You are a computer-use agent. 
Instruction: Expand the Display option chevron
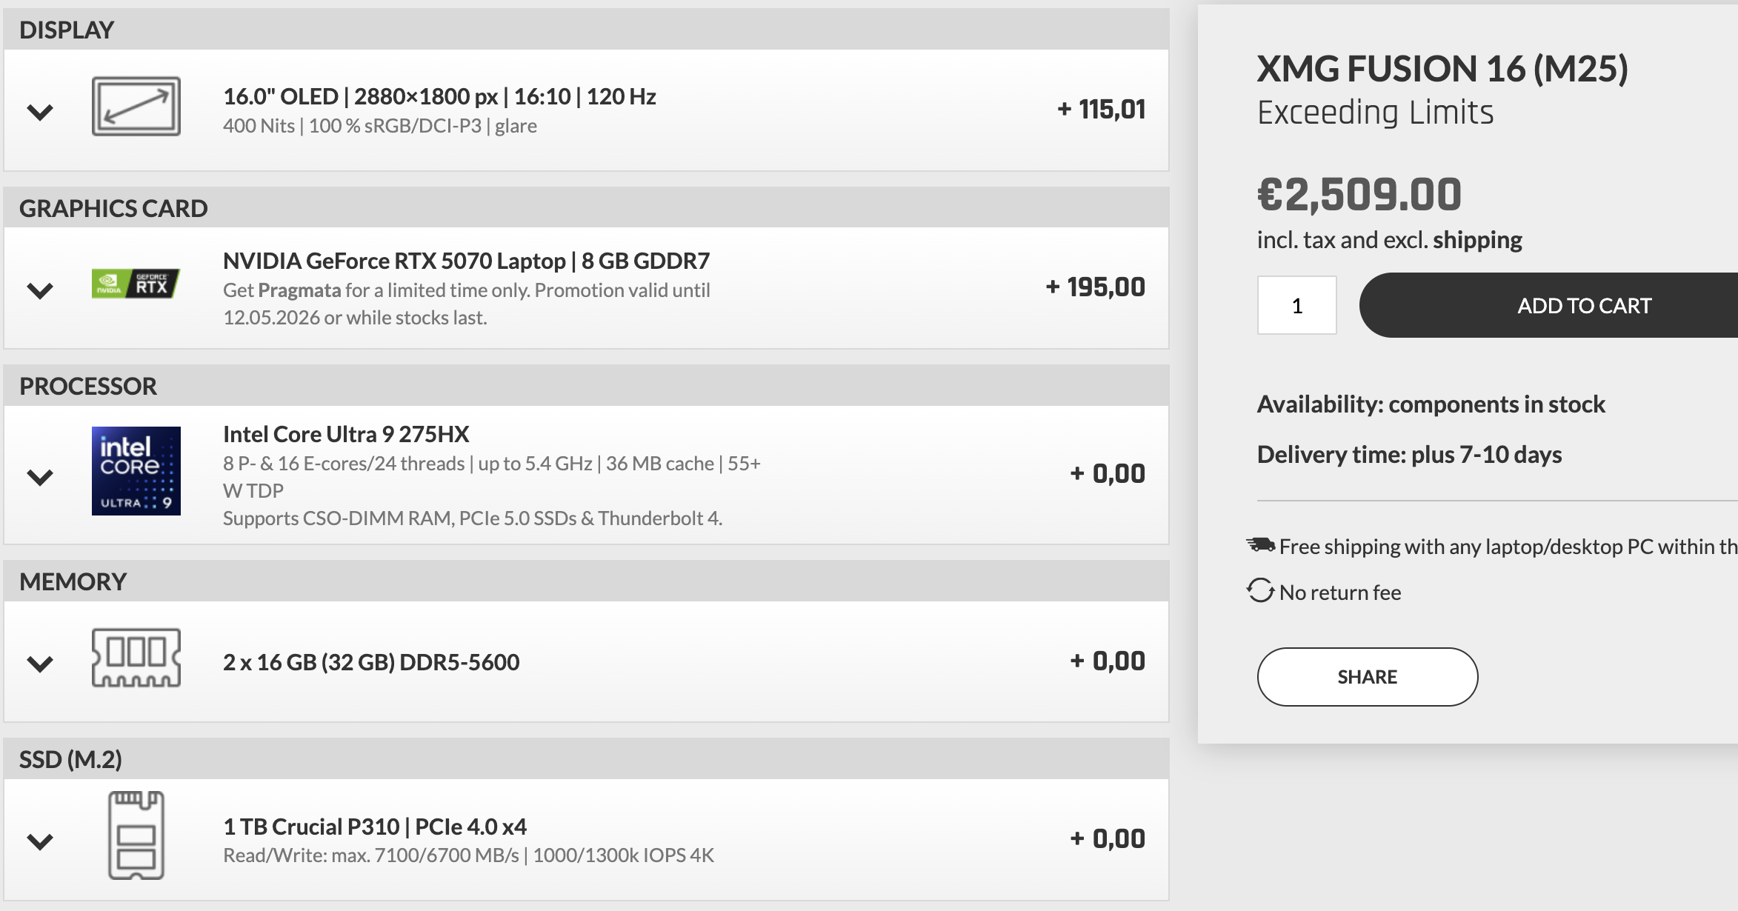click(x=40, y=113)
